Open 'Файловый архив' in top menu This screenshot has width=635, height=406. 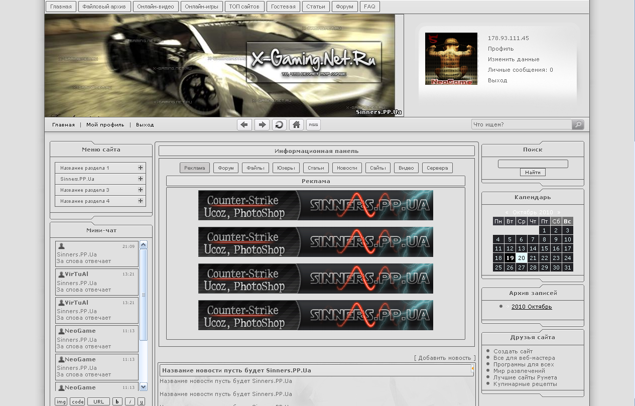click(x=104, y=7)
